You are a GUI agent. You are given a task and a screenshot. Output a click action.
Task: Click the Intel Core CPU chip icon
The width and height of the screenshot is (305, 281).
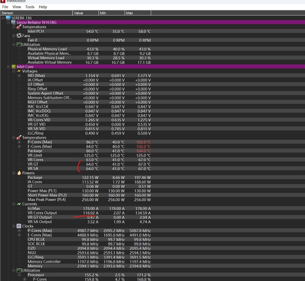click(14, 67)
